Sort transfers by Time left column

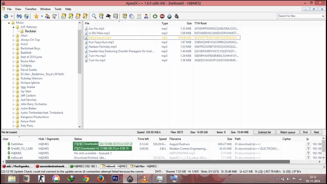coord(143,139)
